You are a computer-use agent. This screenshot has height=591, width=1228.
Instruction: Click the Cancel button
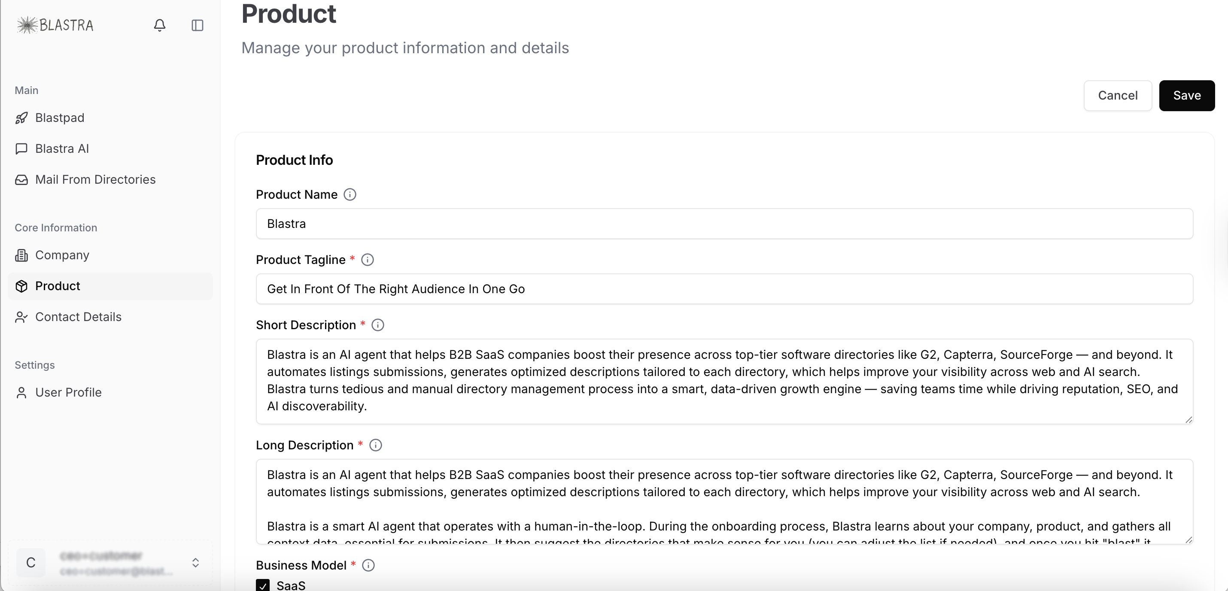click(1118, 95)
